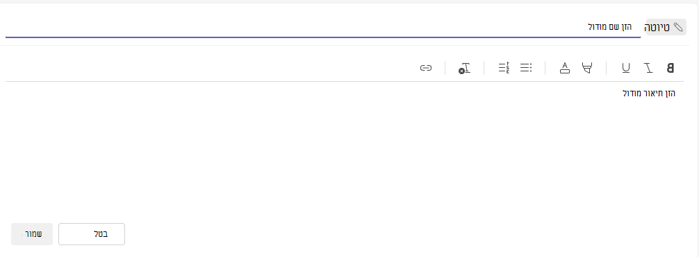Select the text highlight marker tool
The height and width of the screenshot is (257, 699).
(x=587, y=68)
